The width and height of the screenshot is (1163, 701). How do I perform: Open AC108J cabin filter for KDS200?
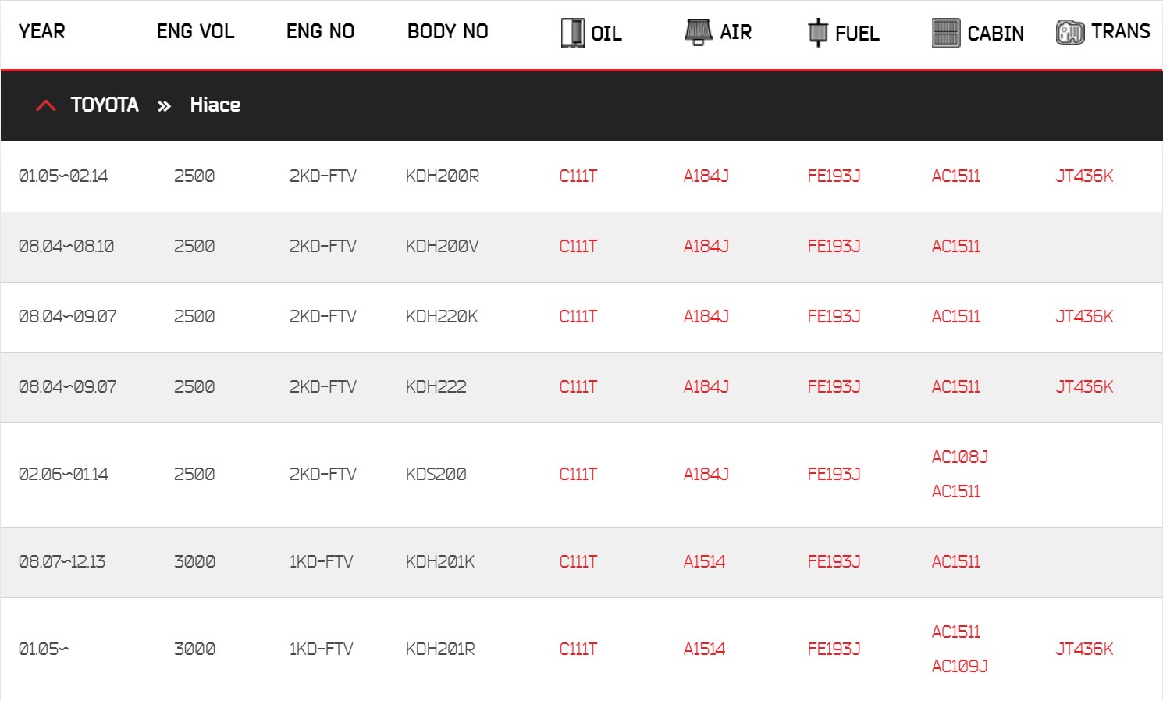click(x=960, y=457)
